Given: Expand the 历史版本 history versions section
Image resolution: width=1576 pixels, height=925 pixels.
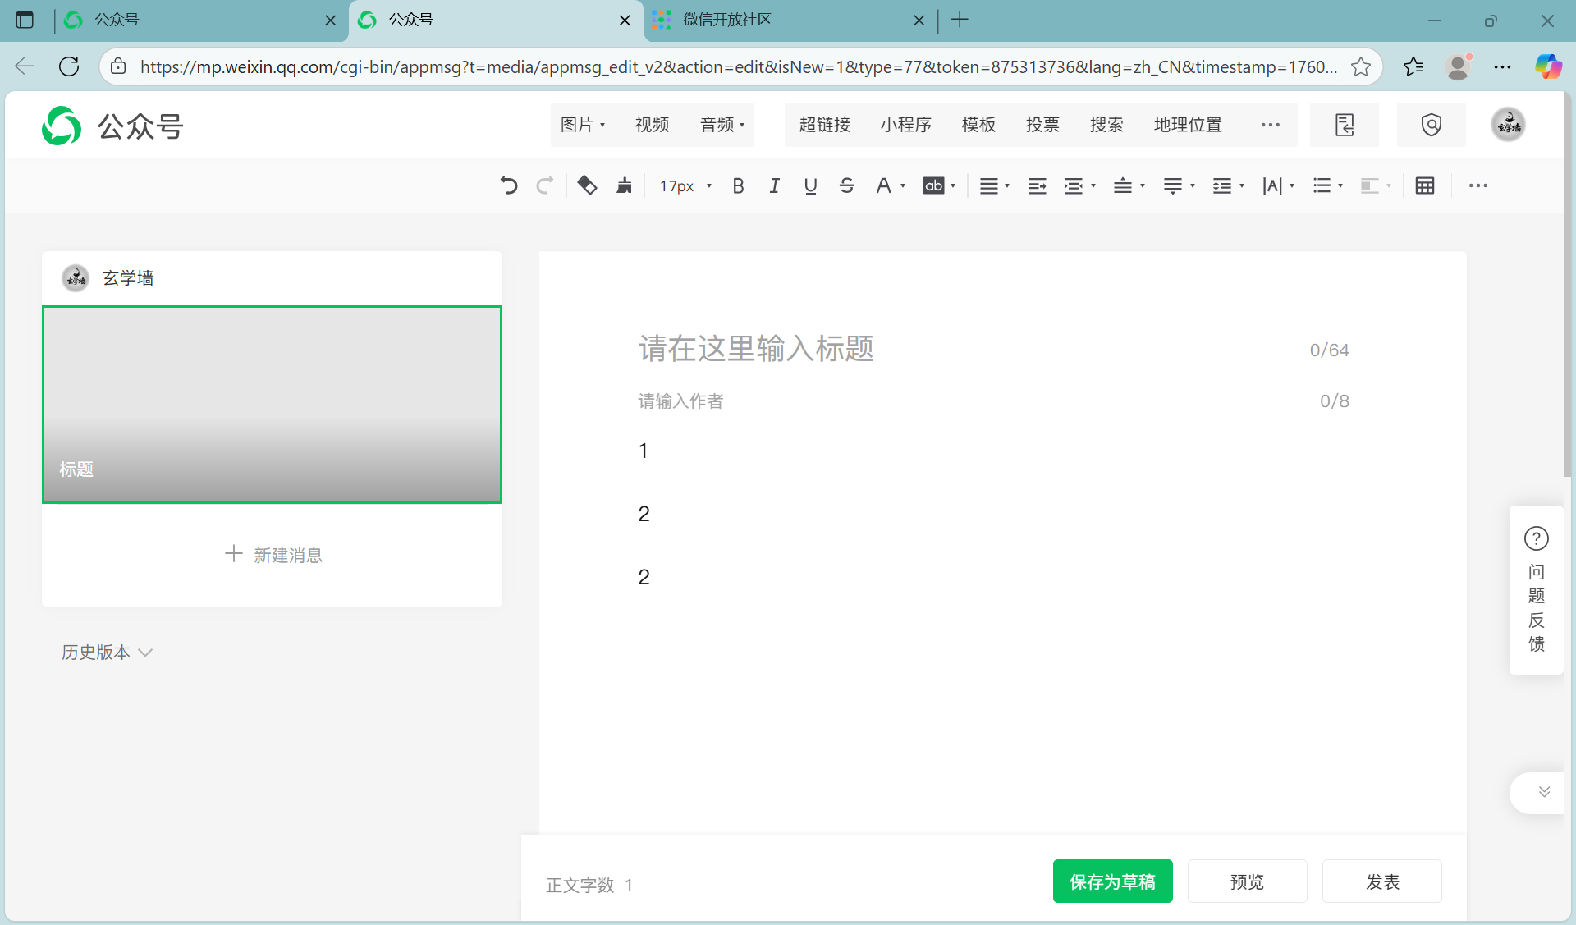Looking at the screenshot, I should [107, 653].
